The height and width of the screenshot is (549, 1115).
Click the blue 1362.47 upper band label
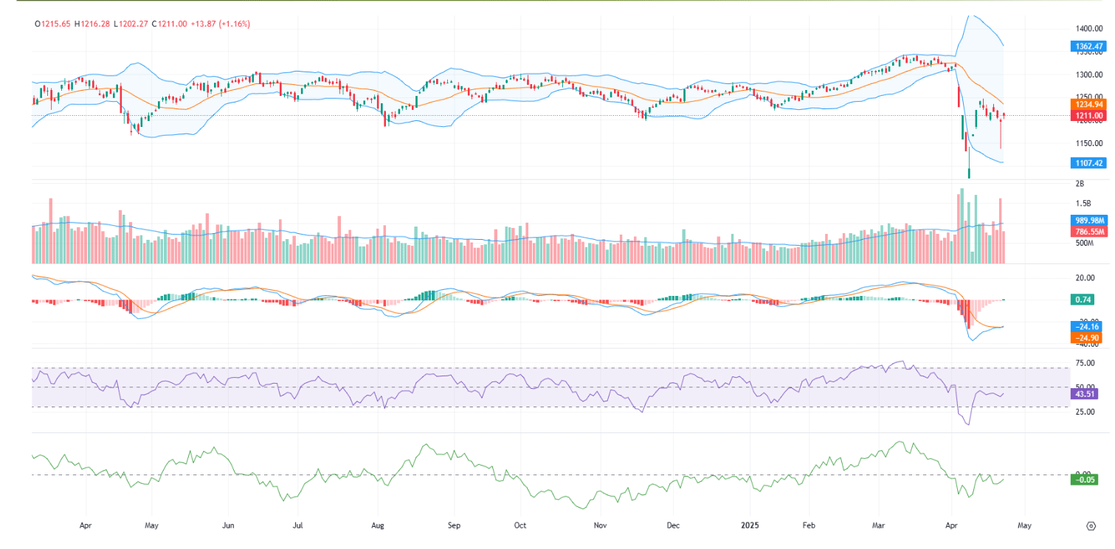pos(1087,46)
